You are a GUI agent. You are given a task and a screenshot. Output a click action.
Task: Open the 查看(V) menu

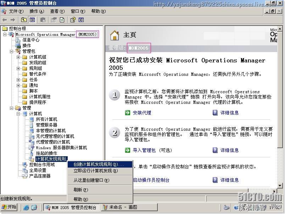[x=57, y=11]
